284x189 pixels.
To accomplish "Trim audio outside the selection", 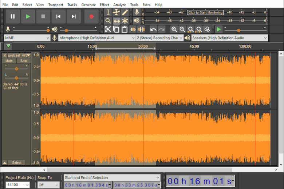I will click(x=133, y=29).
